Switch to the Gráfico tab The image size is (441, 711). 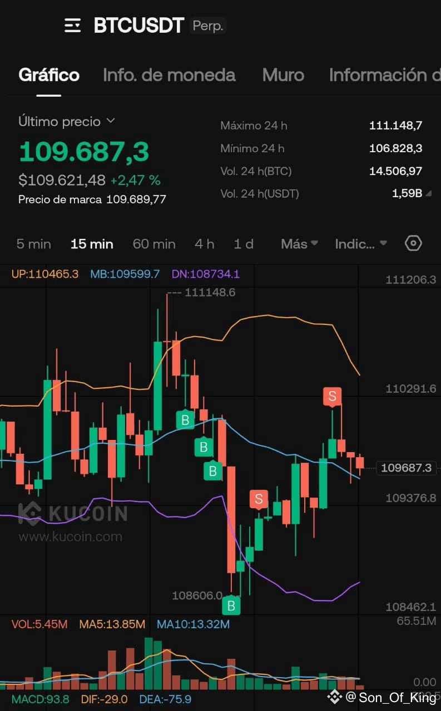(49, 75)
